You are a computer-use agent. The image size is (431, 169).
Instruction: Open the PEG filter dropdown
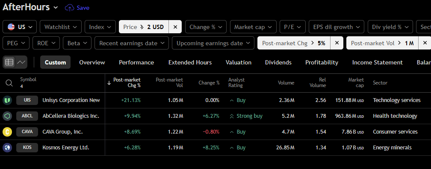16,43
